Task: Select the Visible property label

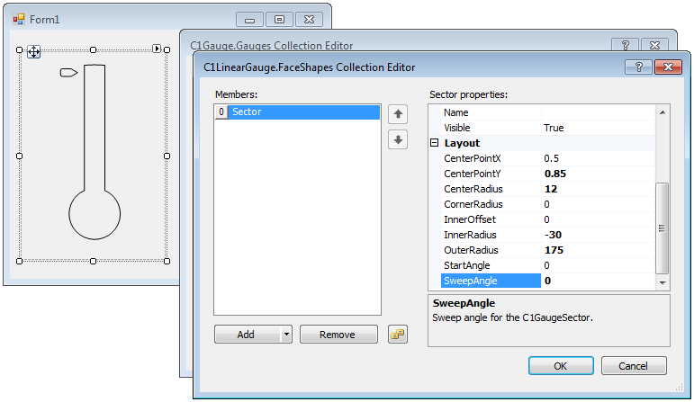Action: [x=491, y=128]
